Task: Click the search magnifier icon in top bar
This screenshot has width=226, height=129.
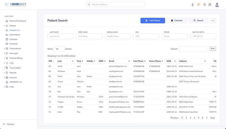Action: coord(89,5)
